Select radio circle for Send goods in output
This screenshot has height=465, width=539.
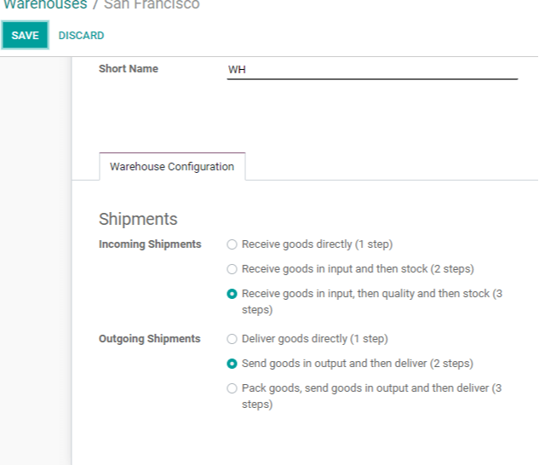232,364
